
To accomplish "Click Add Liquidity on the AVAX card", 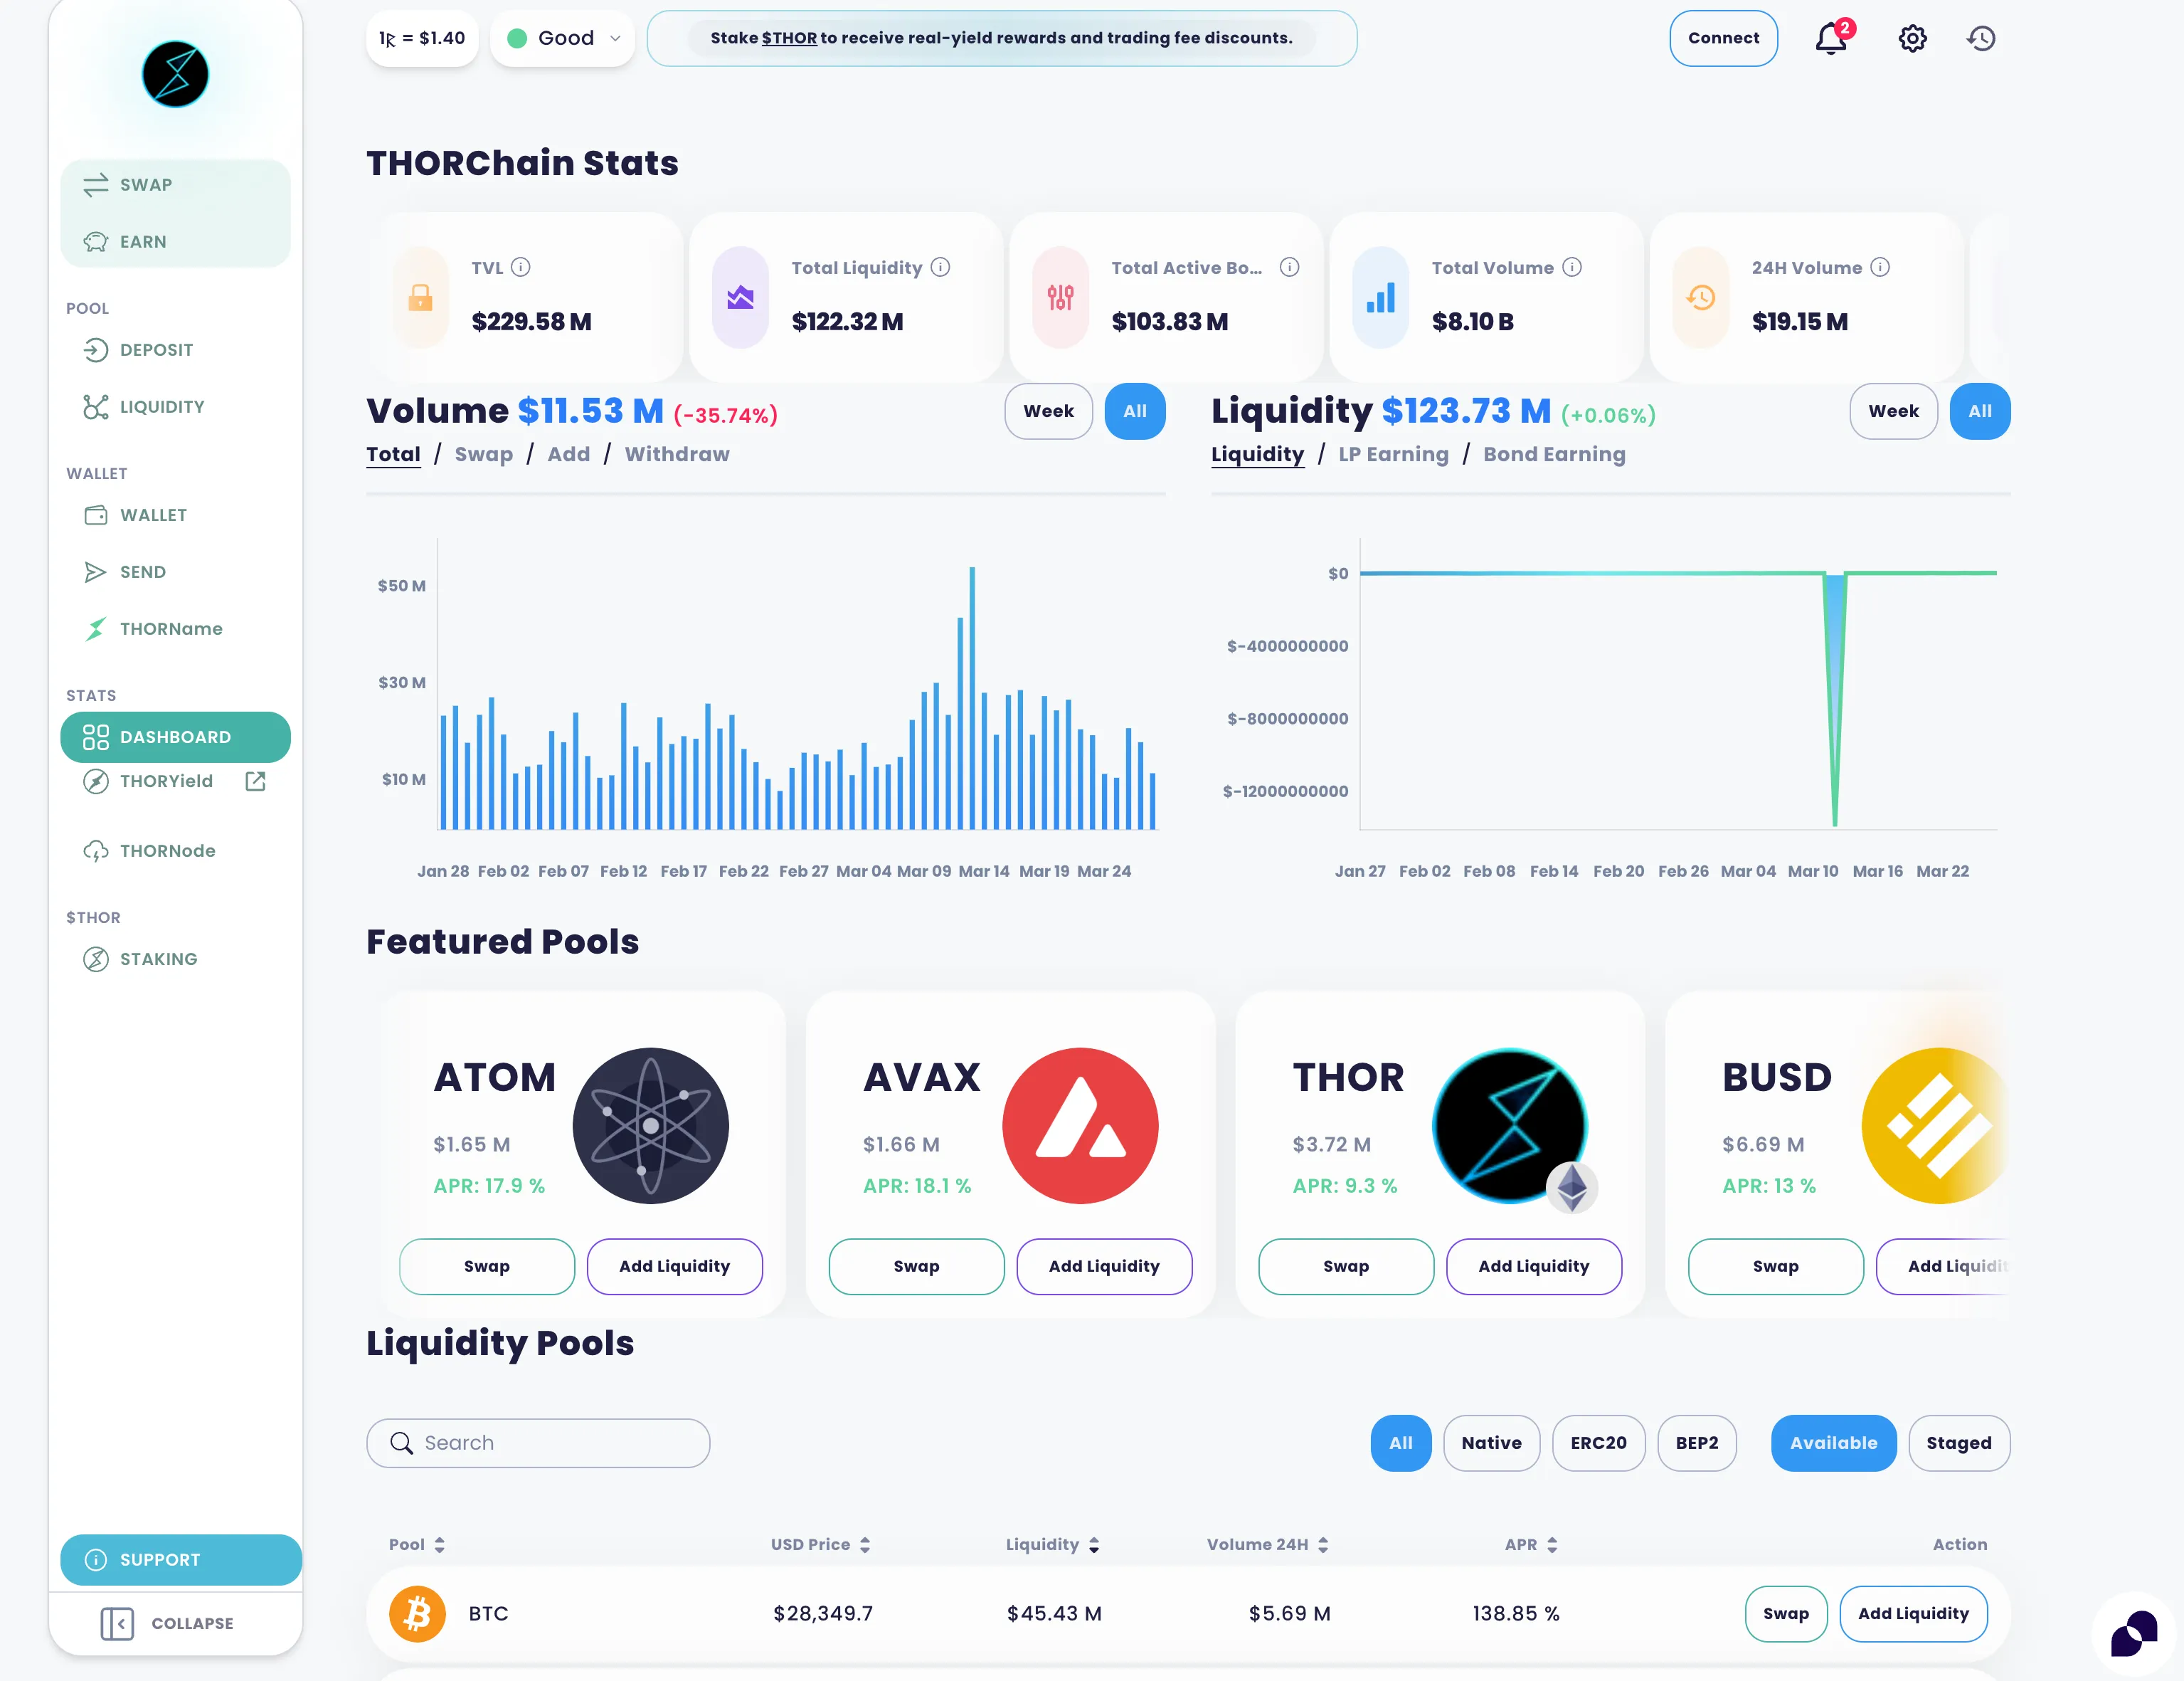I will tap(1104, 1267).
